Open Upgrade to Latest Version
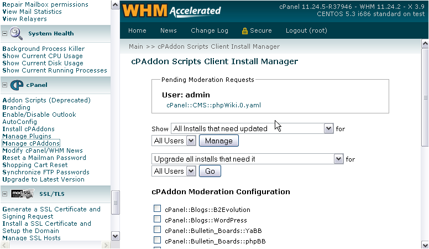The image size is (429, 249). pos(43,179)
